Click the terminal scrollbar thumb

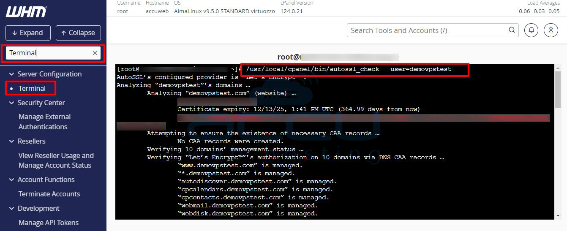pos(559,90)
